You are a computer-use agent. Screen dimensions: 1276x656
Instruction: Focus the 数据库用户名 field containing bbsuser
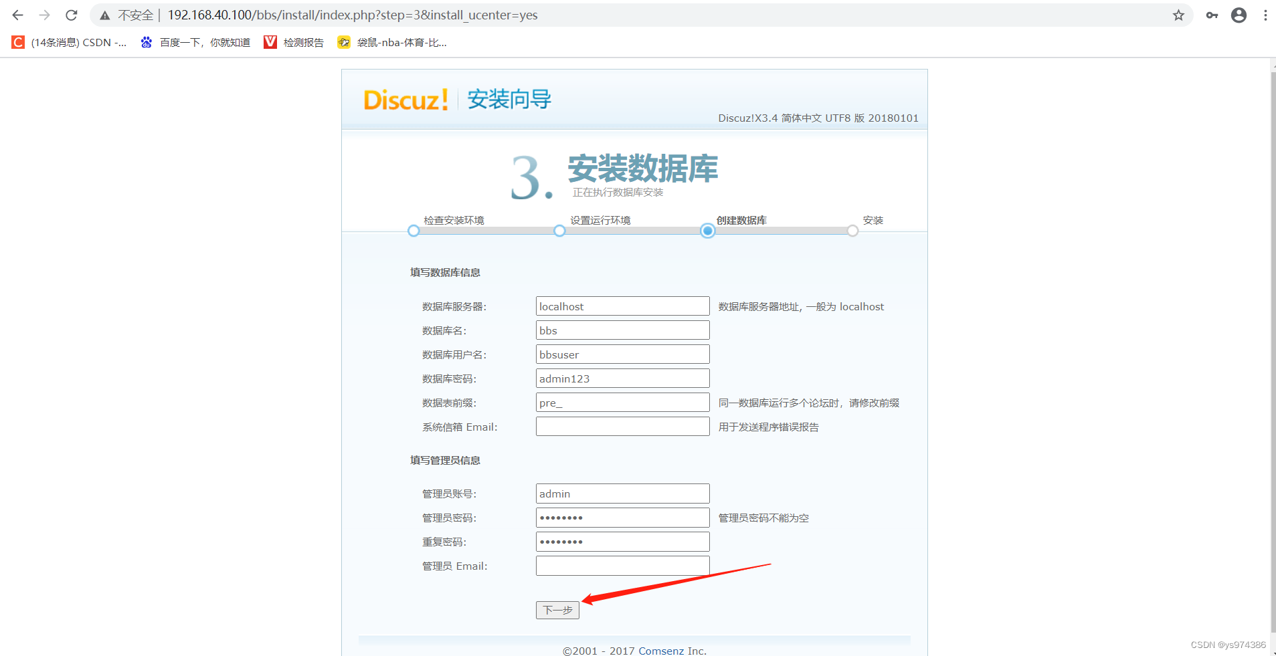click(x=622, y=354)
